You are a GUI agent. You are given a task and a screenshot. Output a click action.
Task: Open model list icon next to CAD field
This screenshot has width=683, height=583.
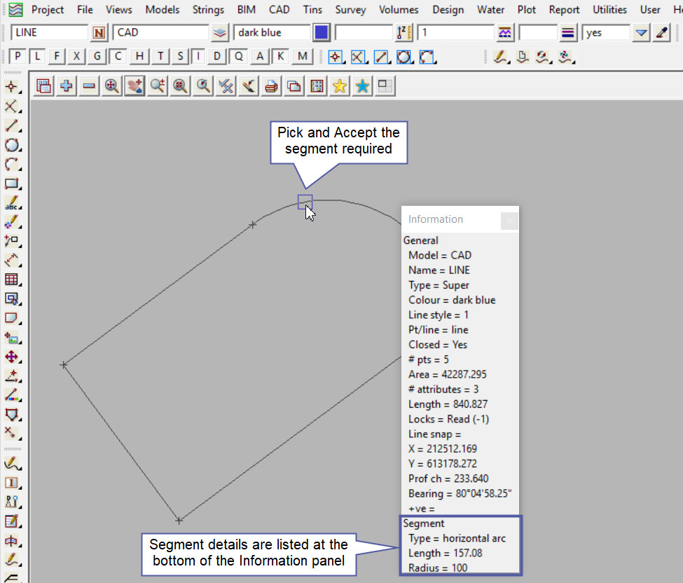pos(221,32)
